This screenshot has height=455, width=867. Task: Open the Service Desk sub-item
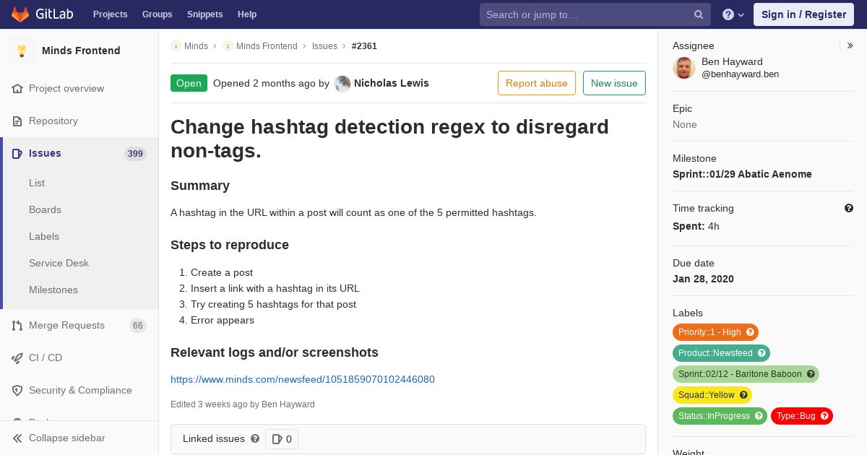click(59, 264)
